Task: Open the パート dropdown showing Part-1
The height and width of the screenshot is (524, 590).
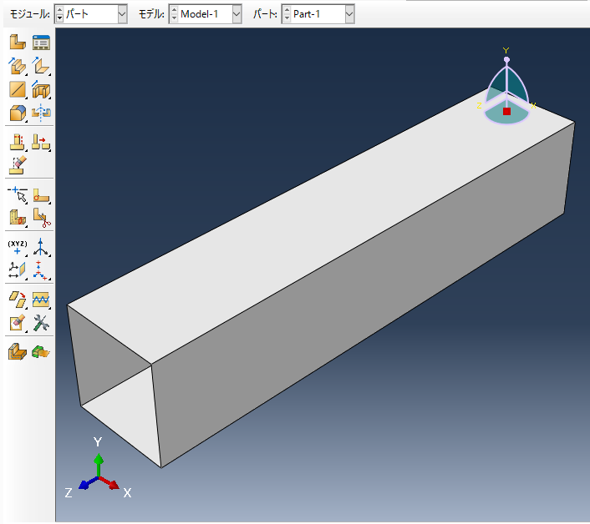Action: tap(348, 13)
